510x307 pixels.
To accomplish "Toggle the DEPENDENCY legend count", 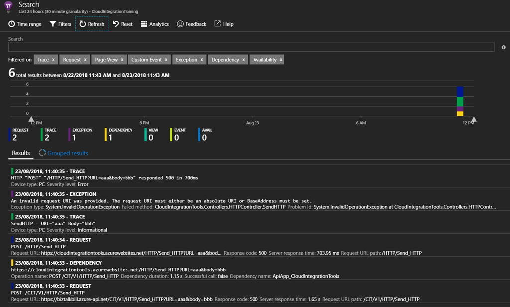I will (x=119, y=134).
